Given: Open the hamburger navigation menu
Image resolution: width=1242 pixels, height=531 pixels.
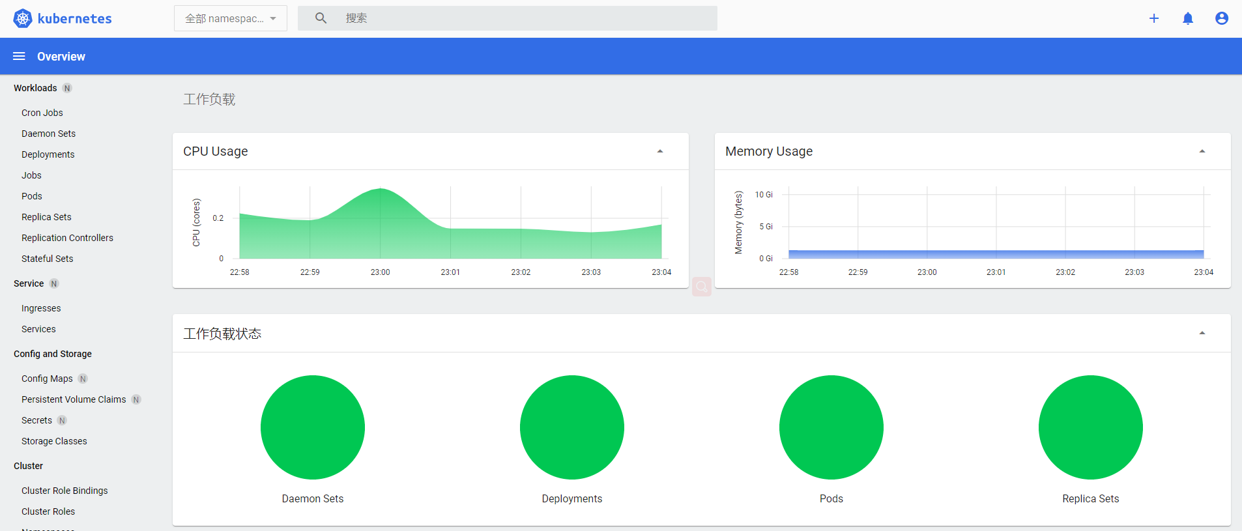Looking at the screenshot, I should click(x=19, y=57).
